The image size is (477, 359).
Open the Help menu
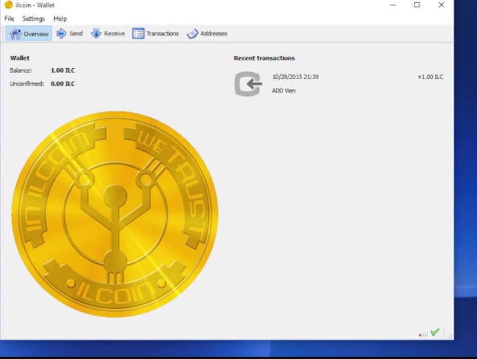click(60, 19)
